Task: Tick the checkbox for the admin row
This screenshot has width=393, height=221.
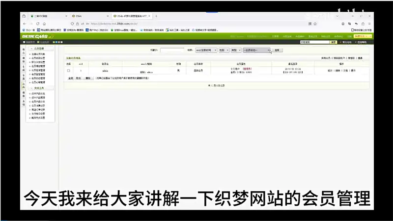Action: pyautogui.click(x=68, y=71)
